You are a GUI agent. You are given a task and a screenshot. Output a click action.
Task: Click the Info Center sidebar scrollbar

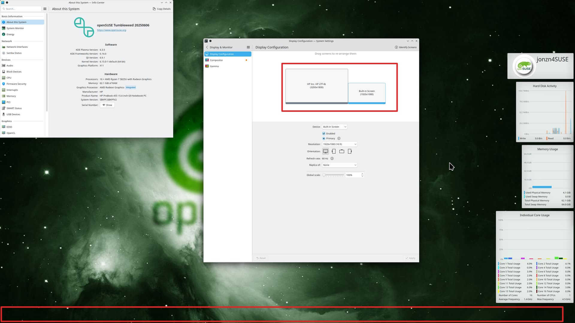pos(47,63)
